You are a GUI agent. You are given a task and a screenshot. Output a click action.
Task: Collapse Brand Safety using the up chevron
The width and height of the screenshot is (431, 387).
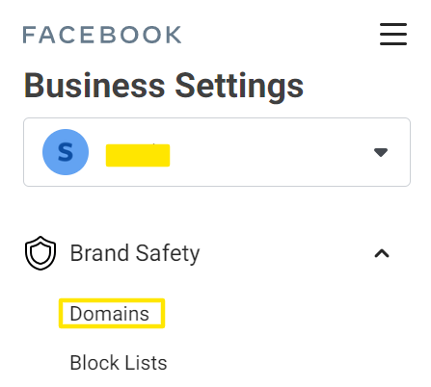click(382, 253)
